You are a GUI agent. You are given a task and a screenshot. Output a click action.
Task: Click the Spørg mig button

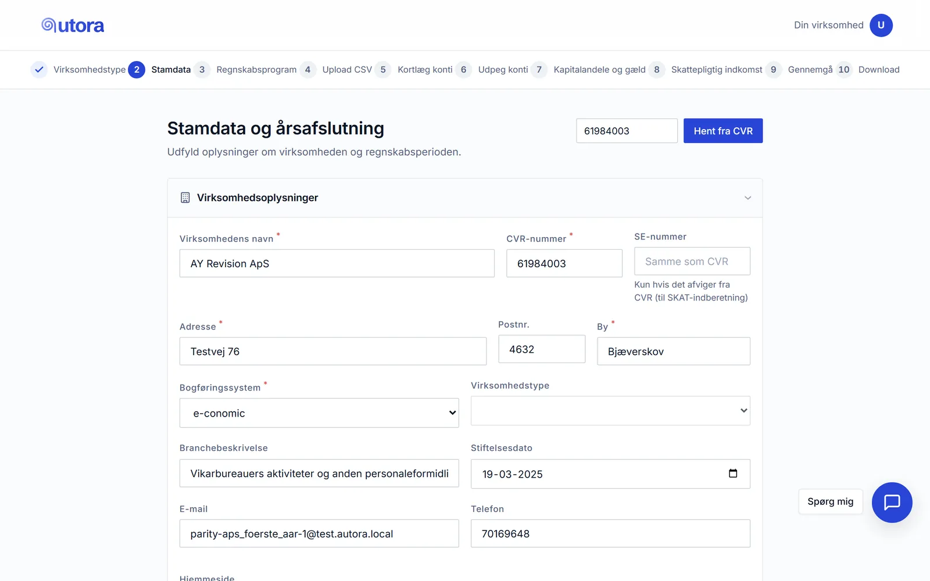pyautogui.click(x=831, y=501)
